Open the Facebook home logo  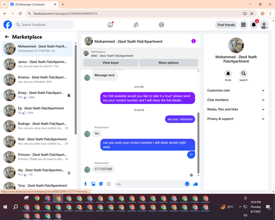8,25
